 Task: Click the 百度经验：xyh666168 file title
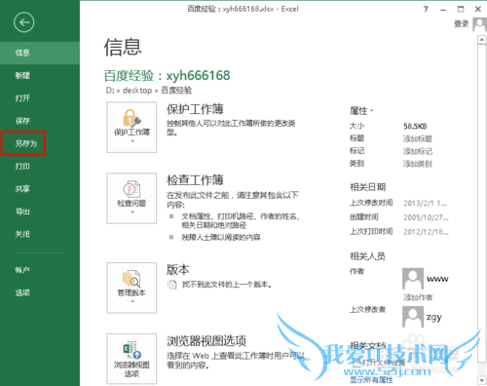point(167,75)
